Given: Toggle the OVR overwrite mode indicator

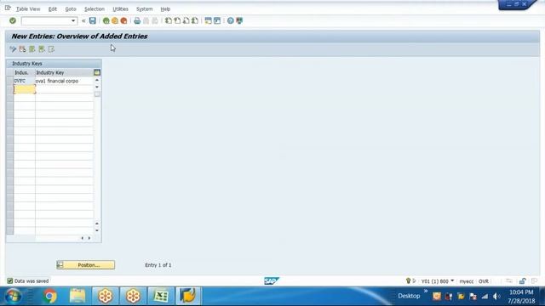Looking at the screenshot, I should 484,281.
